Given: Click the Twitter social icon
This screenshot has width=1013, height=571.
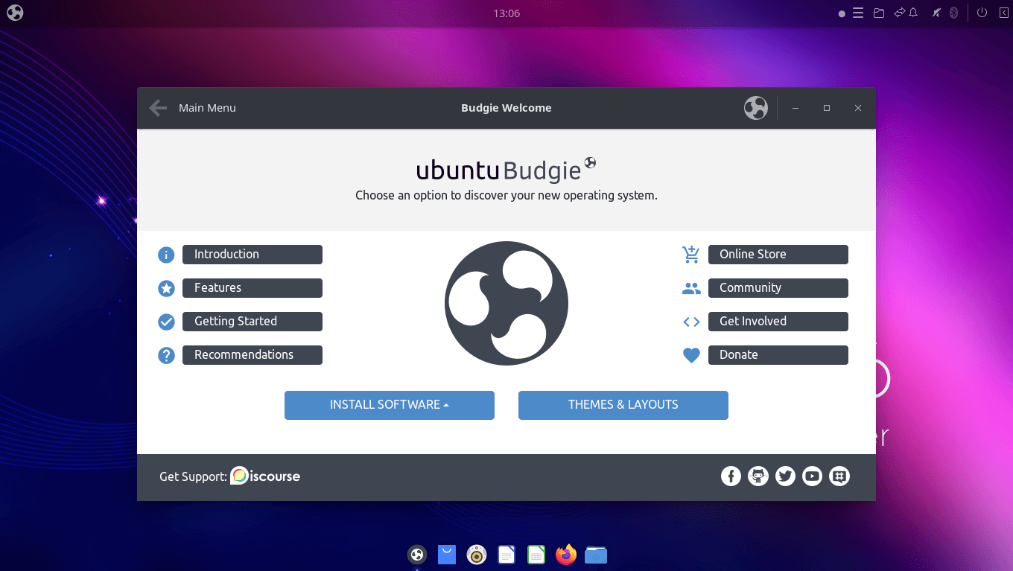Looking at the screenshot, I should [x=785, y=476].
